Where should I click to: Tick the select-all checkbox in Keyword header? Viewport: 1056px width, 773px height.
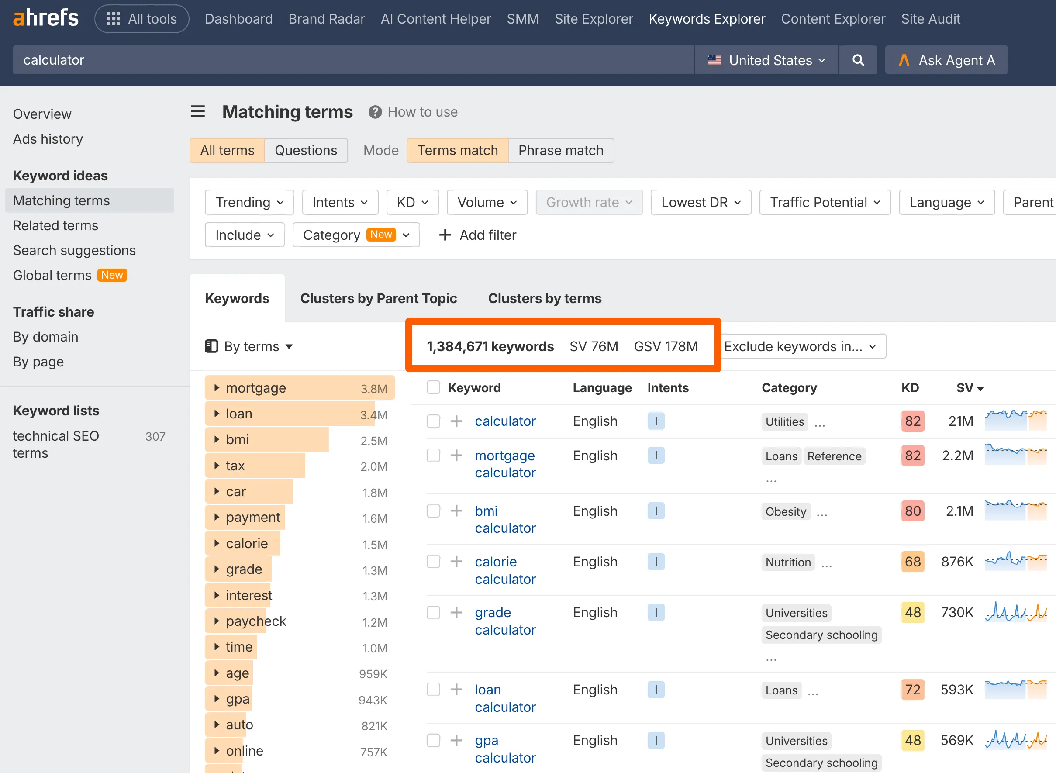coord(433,387)
